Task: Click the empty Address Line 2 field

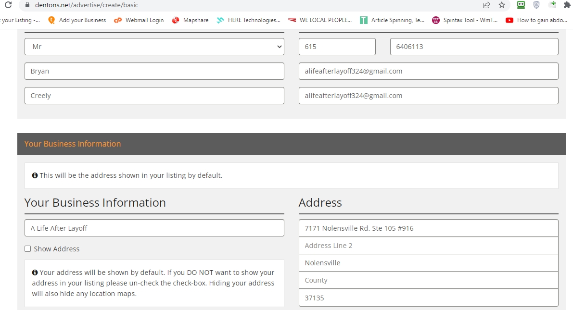Action: (428, 246)
